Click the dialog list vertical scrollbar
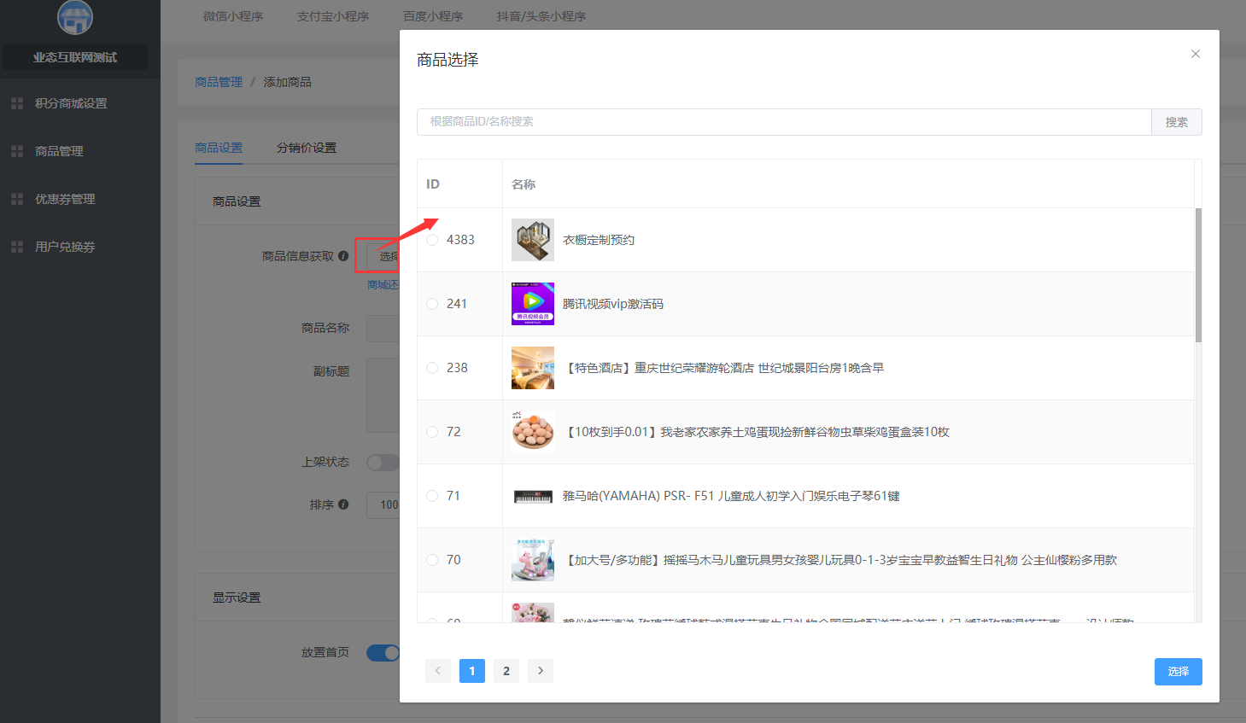Screen dimensions: 1246x723 tap(1198, 275)
